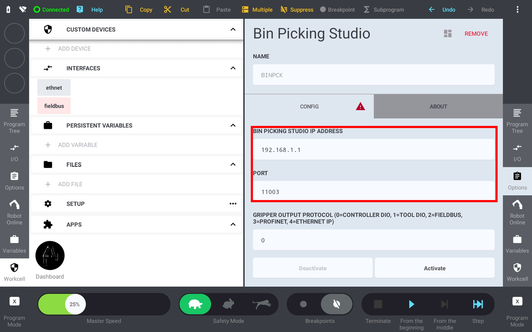This screenshot has height=332, width=532.
Task: Click ADD FILE
Action: pyautogui.click(x=64, y=184)
